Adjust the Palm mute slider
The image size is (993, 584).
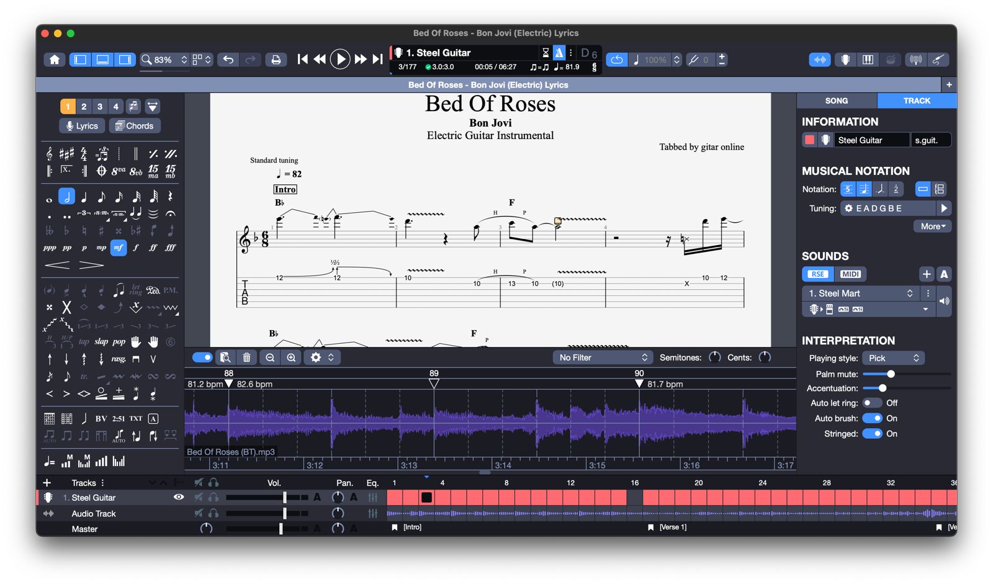click(x=891, y=374)
